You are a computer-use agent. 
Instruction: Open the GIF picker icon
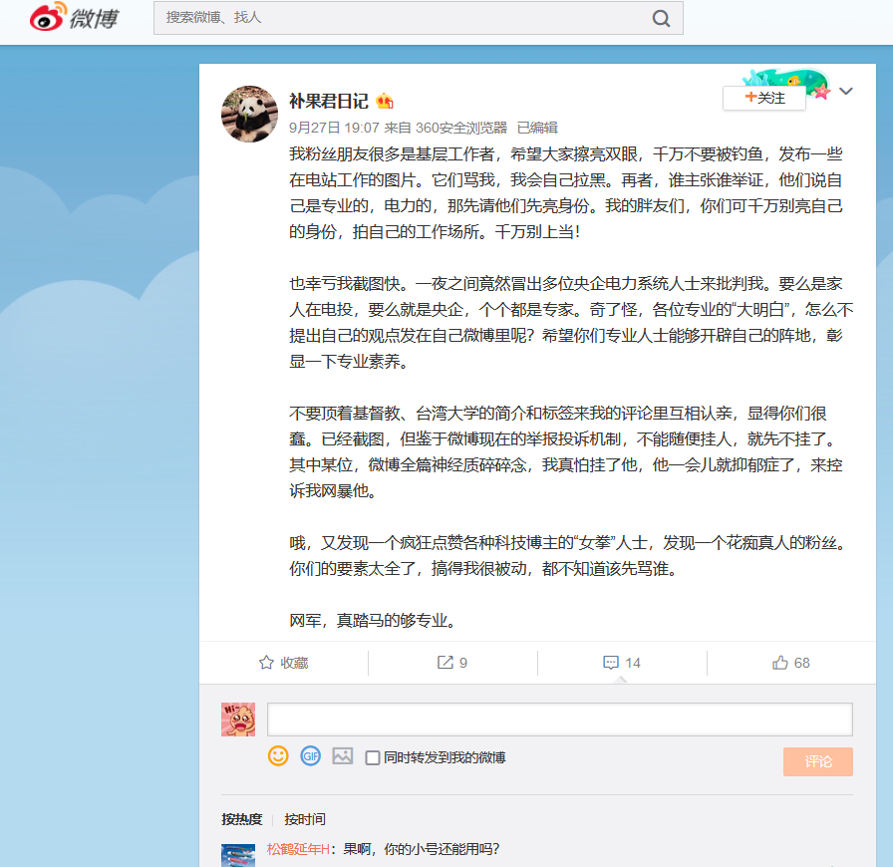point(310,756)
